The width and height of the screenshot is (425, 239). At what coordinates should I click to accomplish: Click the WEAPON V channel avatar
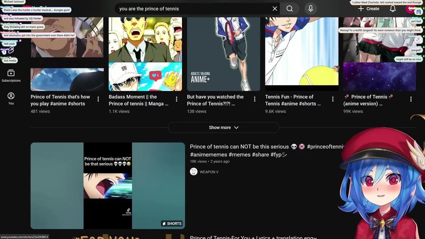[194, 172]
